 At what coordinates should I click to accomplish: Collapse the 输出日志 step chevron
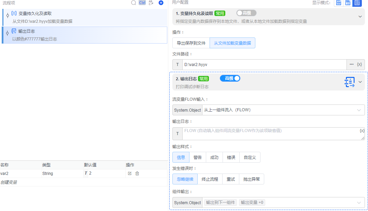pos(360,82)
